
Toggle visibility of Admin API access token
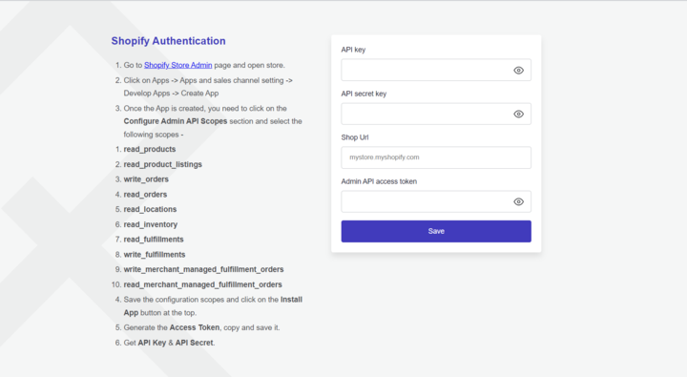pos(518,201)
